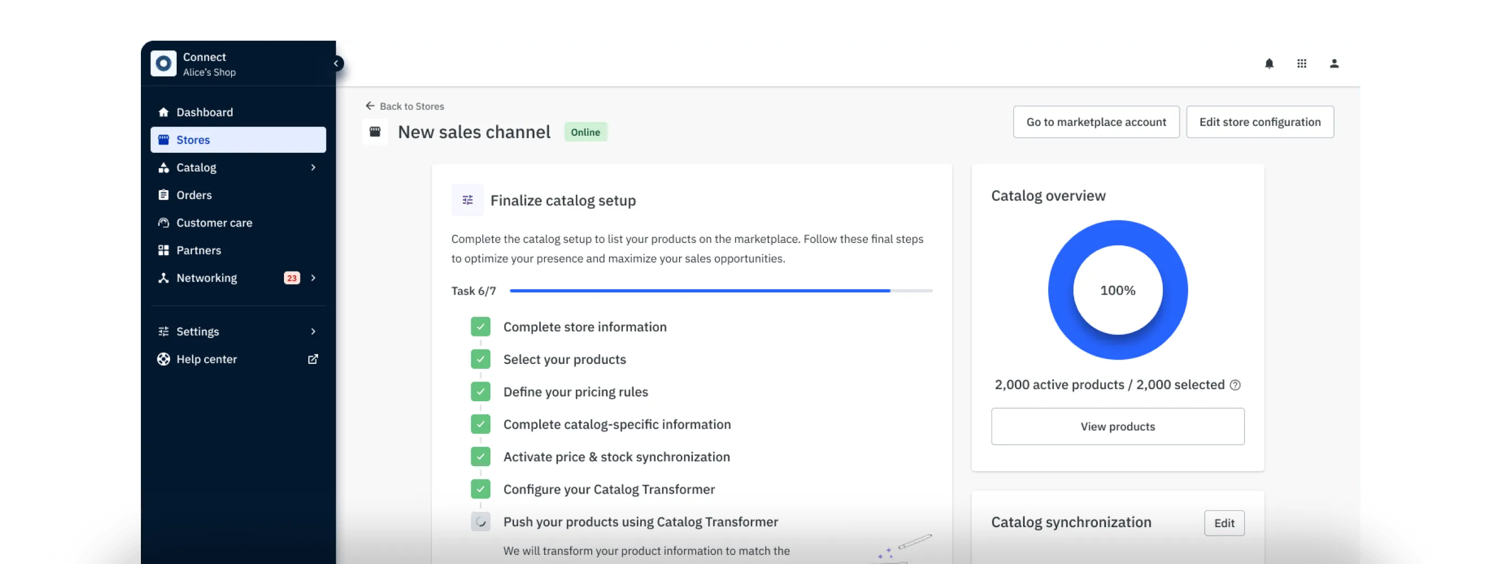1498x564 pixels.
Task: Expand the Networking submenu chevron
Action: pos(313,278)
